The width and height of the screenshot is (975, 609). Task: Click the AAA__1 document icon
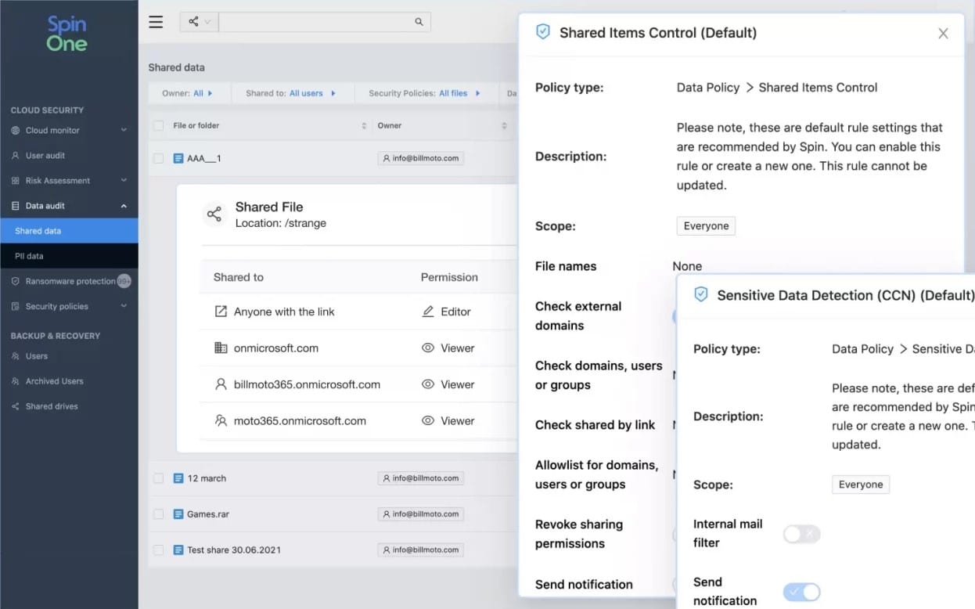(x=178, y=158)
